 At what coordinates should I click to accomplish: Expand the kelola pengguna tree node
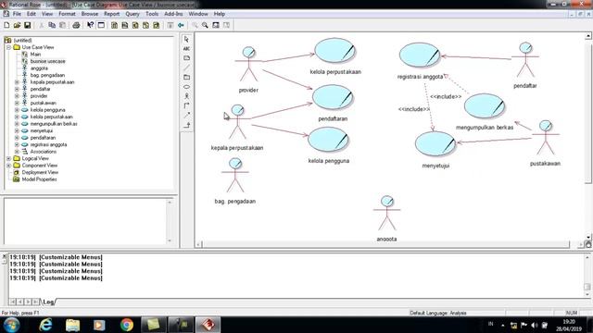click(x=17, y=110)
